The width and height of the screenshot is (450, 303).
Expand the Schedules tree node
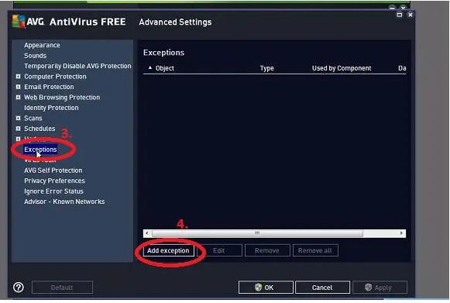[x=18, y=129]
